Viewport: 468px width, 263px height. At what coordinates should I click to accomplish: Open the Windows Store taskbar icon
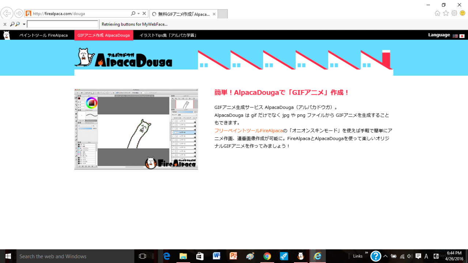(200, 256)
